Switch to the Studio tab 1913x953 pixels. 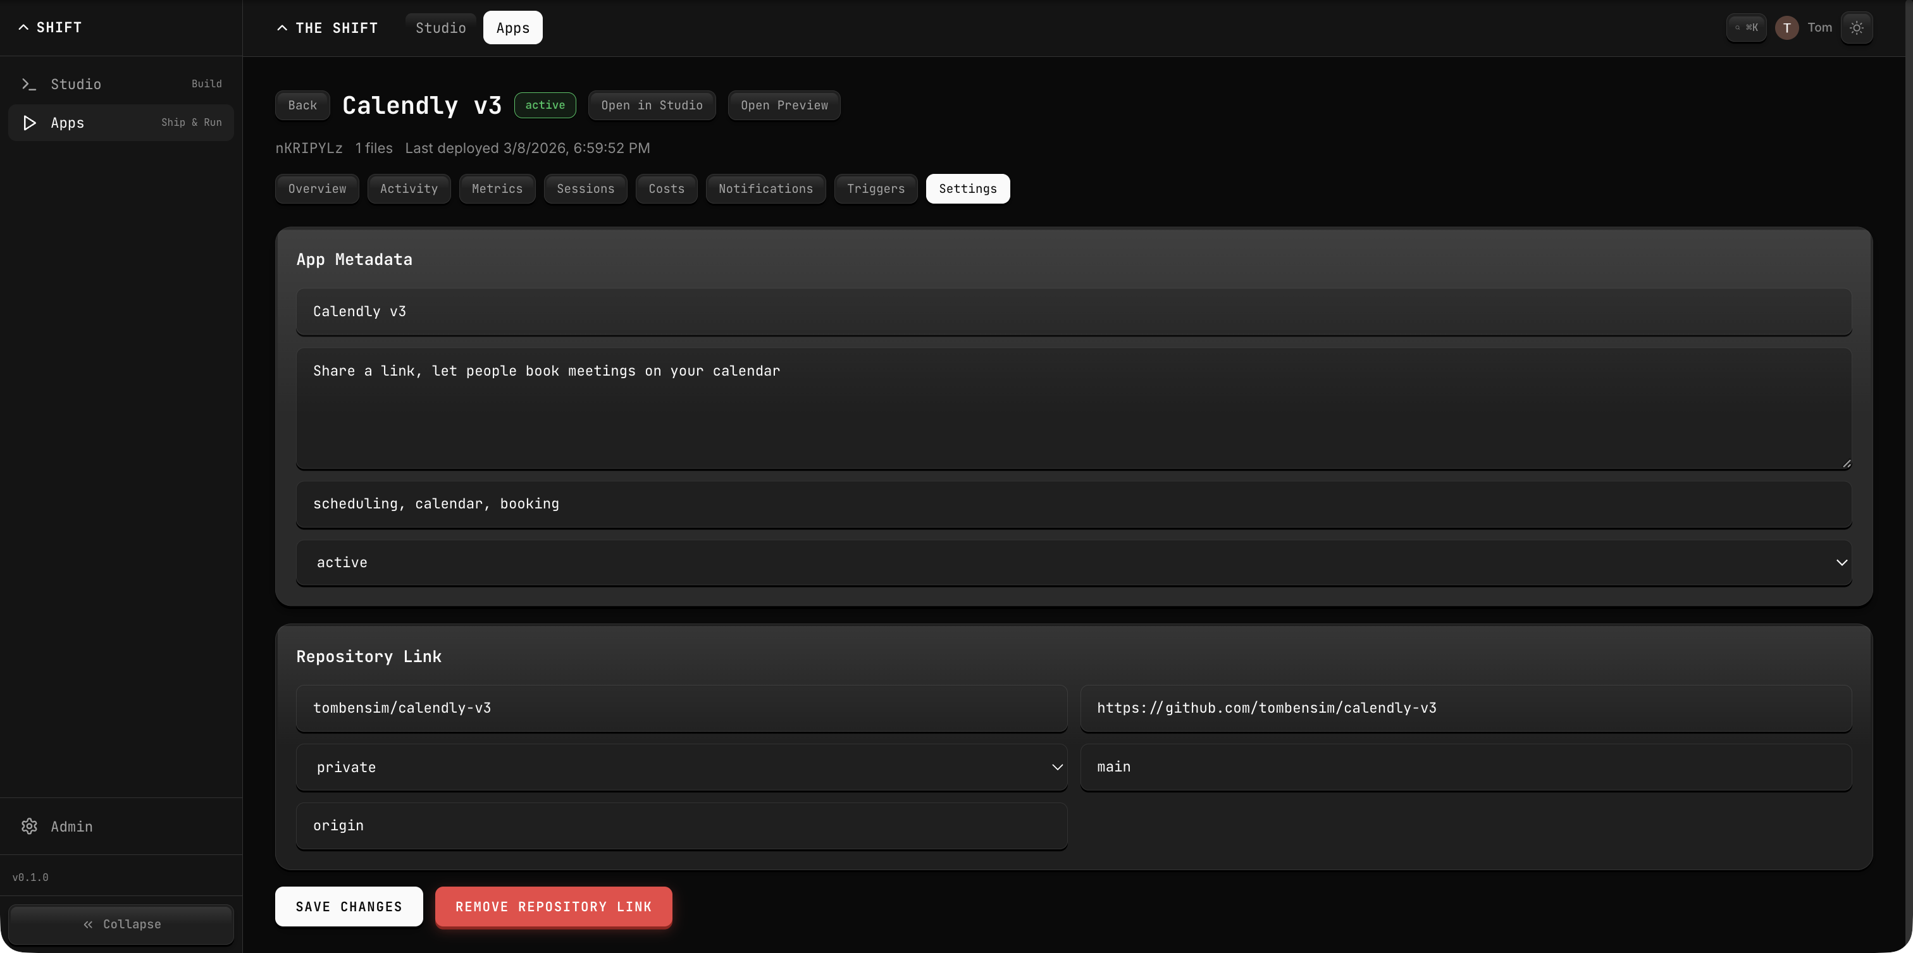(440, 27)
